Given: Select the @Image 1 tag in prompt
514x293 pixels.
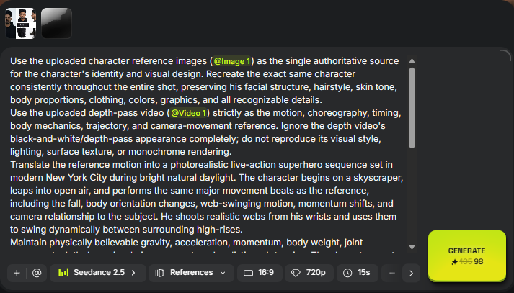Looking at the screenshot, I should point(231,61).
